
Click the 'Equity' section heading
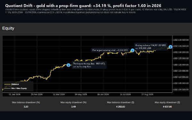pyautogui.click(x=8, y=28)
